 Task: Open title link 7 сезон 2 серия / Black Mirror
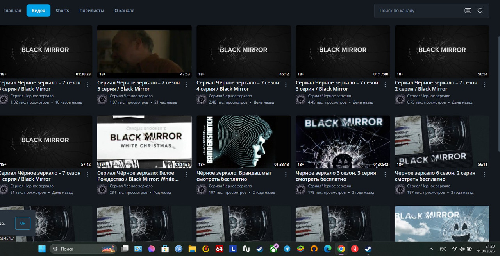pos(436,86)
